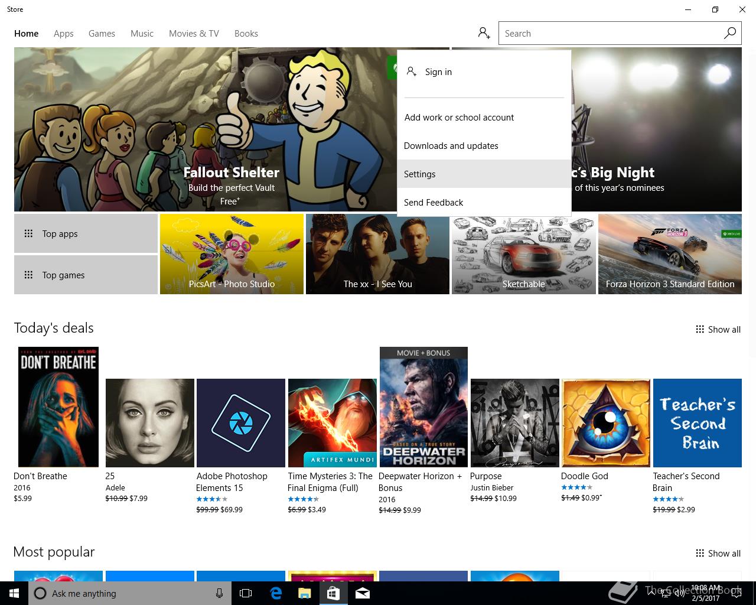
Task: Click the Sign in person icon
Action: pos(412,71)
